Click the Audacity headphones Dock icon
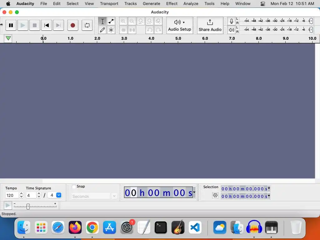 click(254, 227)
